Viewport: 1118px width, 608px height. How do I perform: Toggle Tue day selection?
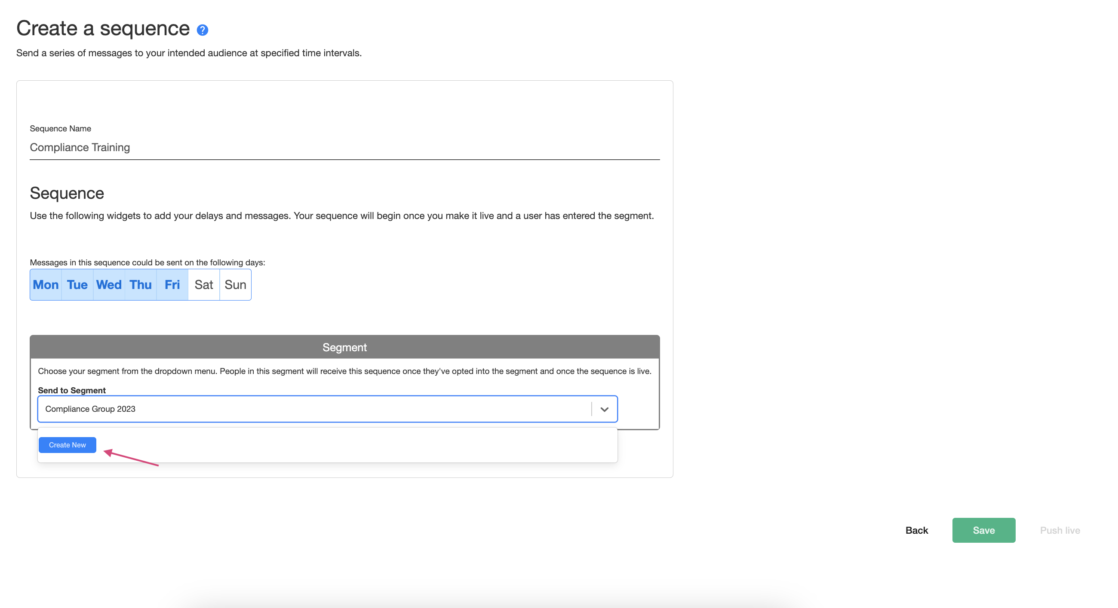click(77, 285)
